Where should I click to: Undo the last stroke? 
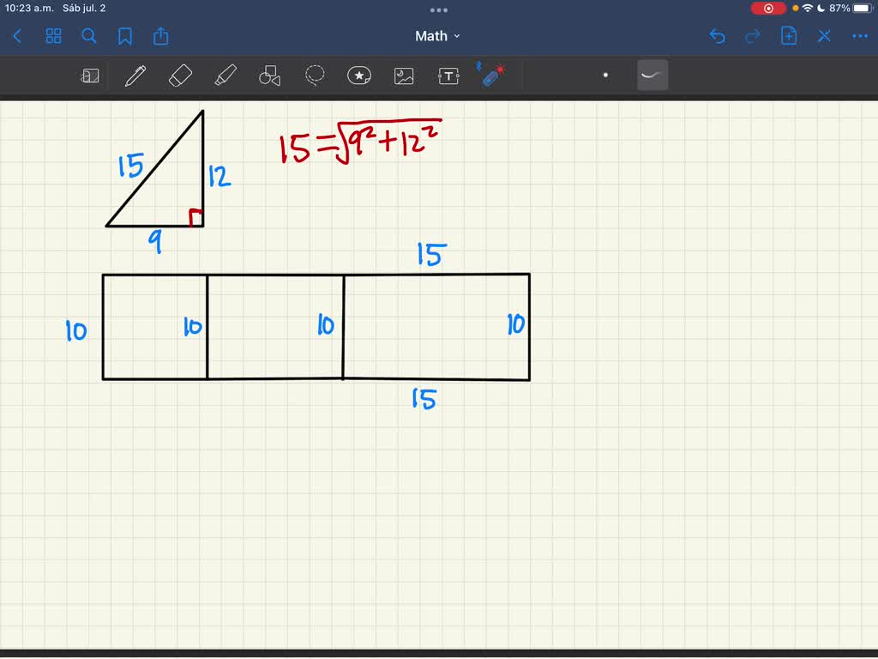[718, 36]
